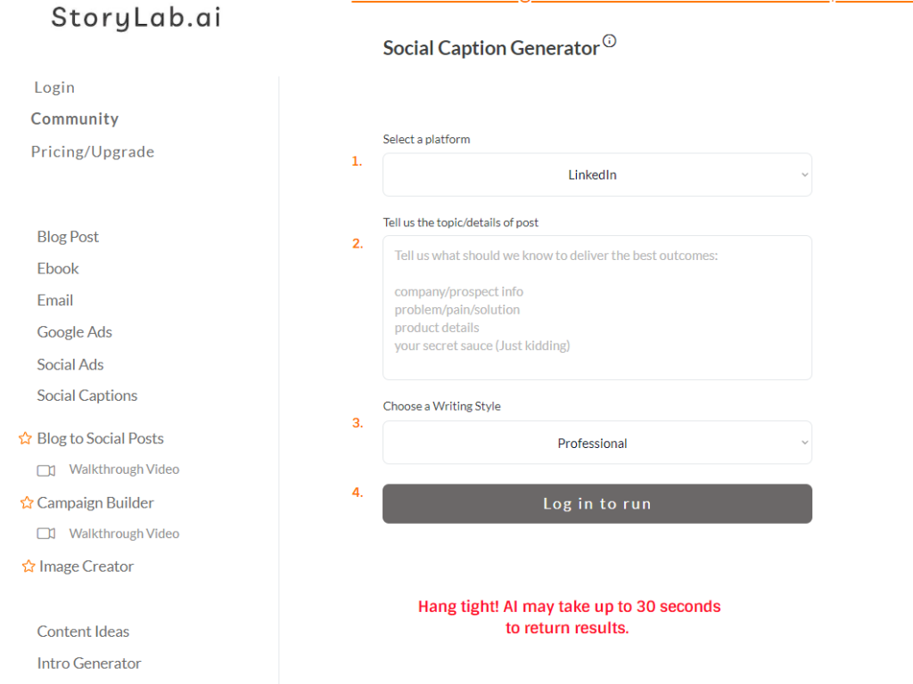The width and height of the screenshot is (913, 684).
Task: Click inside the topic details text area
Action: point(596,306)
